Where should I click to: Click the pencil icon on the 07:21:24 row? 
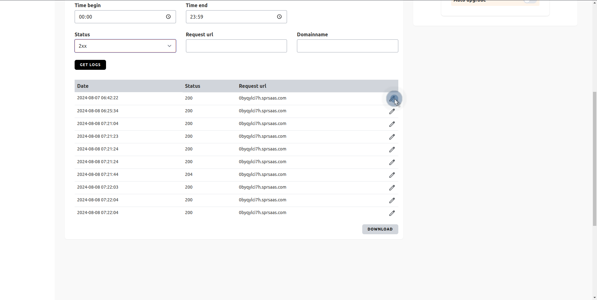coord(392,150)
